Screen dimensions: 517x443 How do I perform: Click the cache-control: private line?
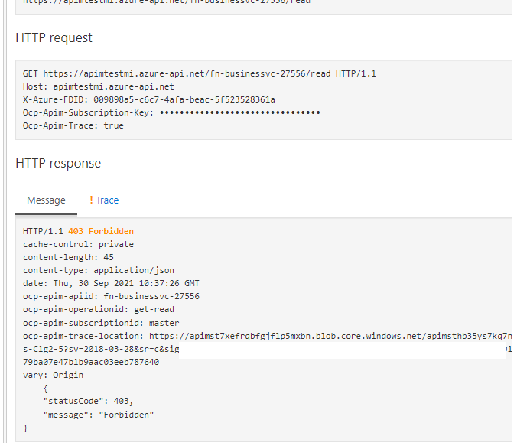(78, 244)
